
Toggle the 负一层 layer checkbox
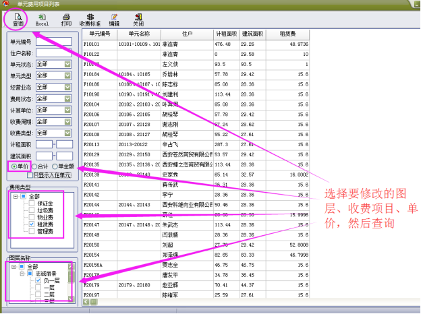(x=38, y=281)
